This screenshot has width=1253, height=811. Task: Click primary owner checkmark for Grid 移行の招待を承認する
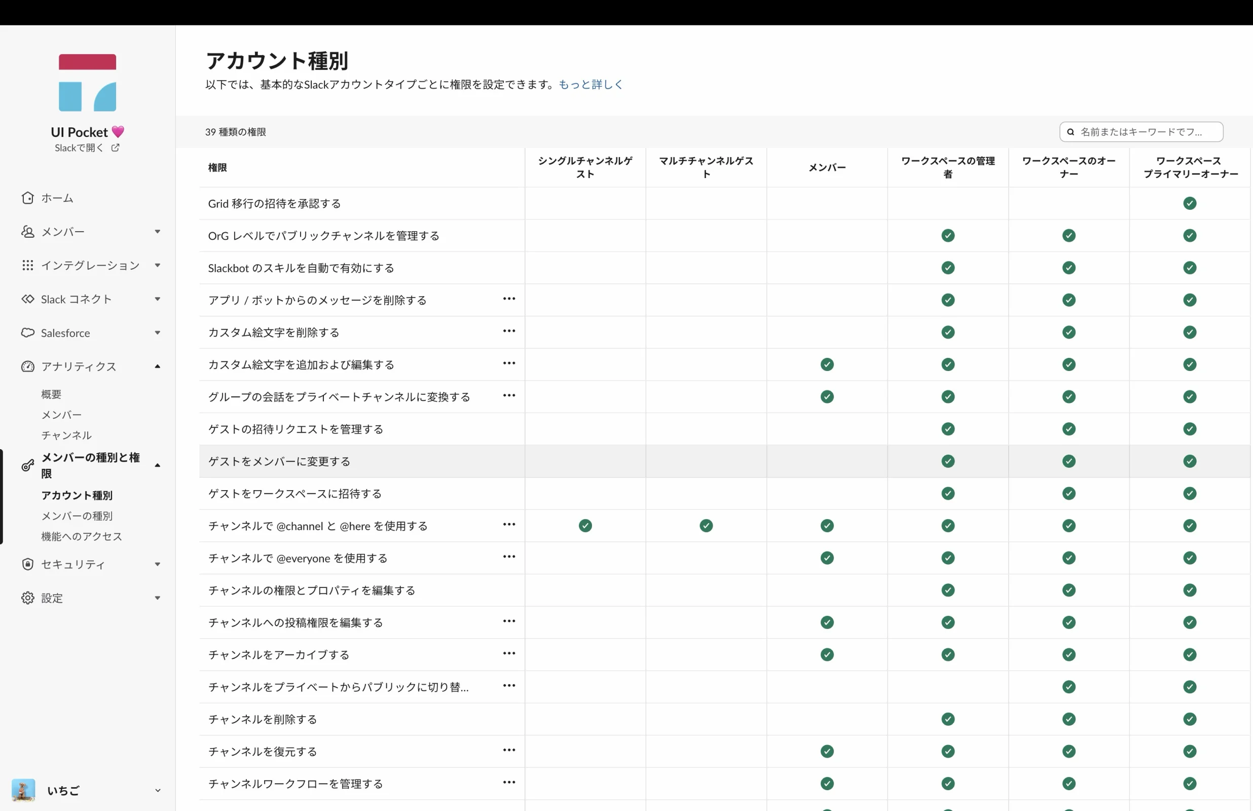coord(1190,203)
